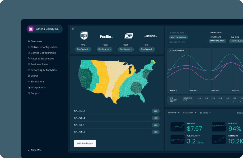The width and height of the screenshot is (243, 158).
Task: Open the Support page
Action: click(36, 93)
